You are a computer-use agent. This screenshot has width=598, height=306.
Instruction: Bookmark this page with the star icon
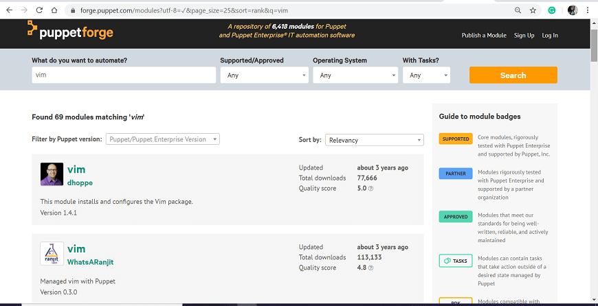pyautogui.click(x=533, y=10)
